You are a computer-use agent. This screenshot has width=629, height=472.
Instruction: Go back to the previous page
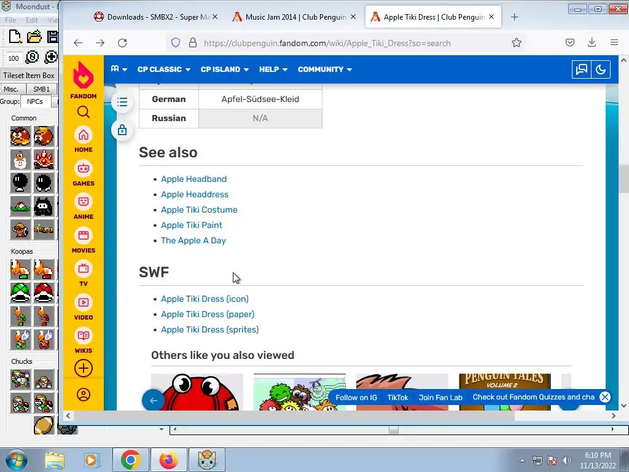[78, 43]
